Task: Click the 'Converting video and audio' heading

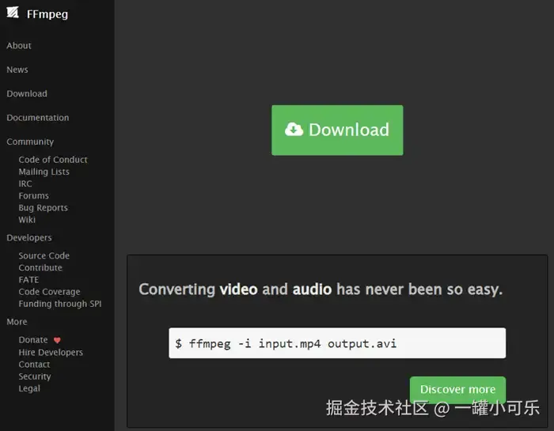Action: coord(321,289)
